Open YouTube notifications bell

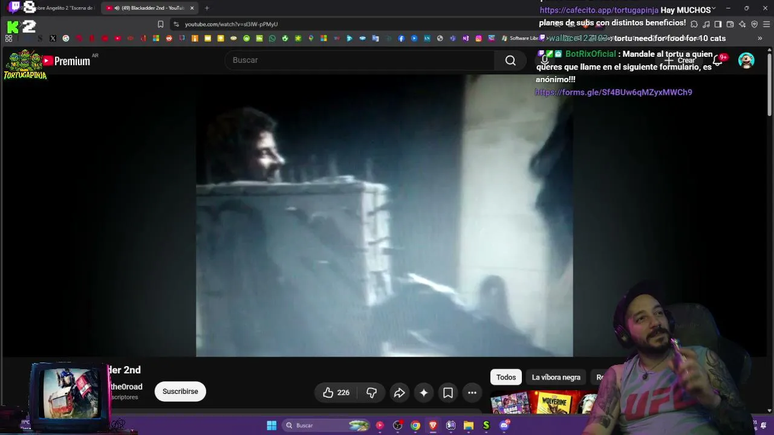click(x=718, y=60)
